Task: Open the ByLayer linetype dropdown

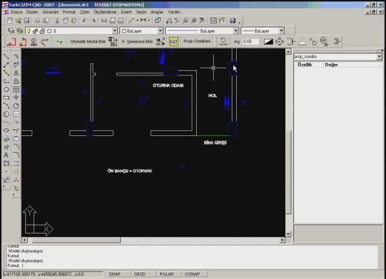Action: [x=236, y=31]
